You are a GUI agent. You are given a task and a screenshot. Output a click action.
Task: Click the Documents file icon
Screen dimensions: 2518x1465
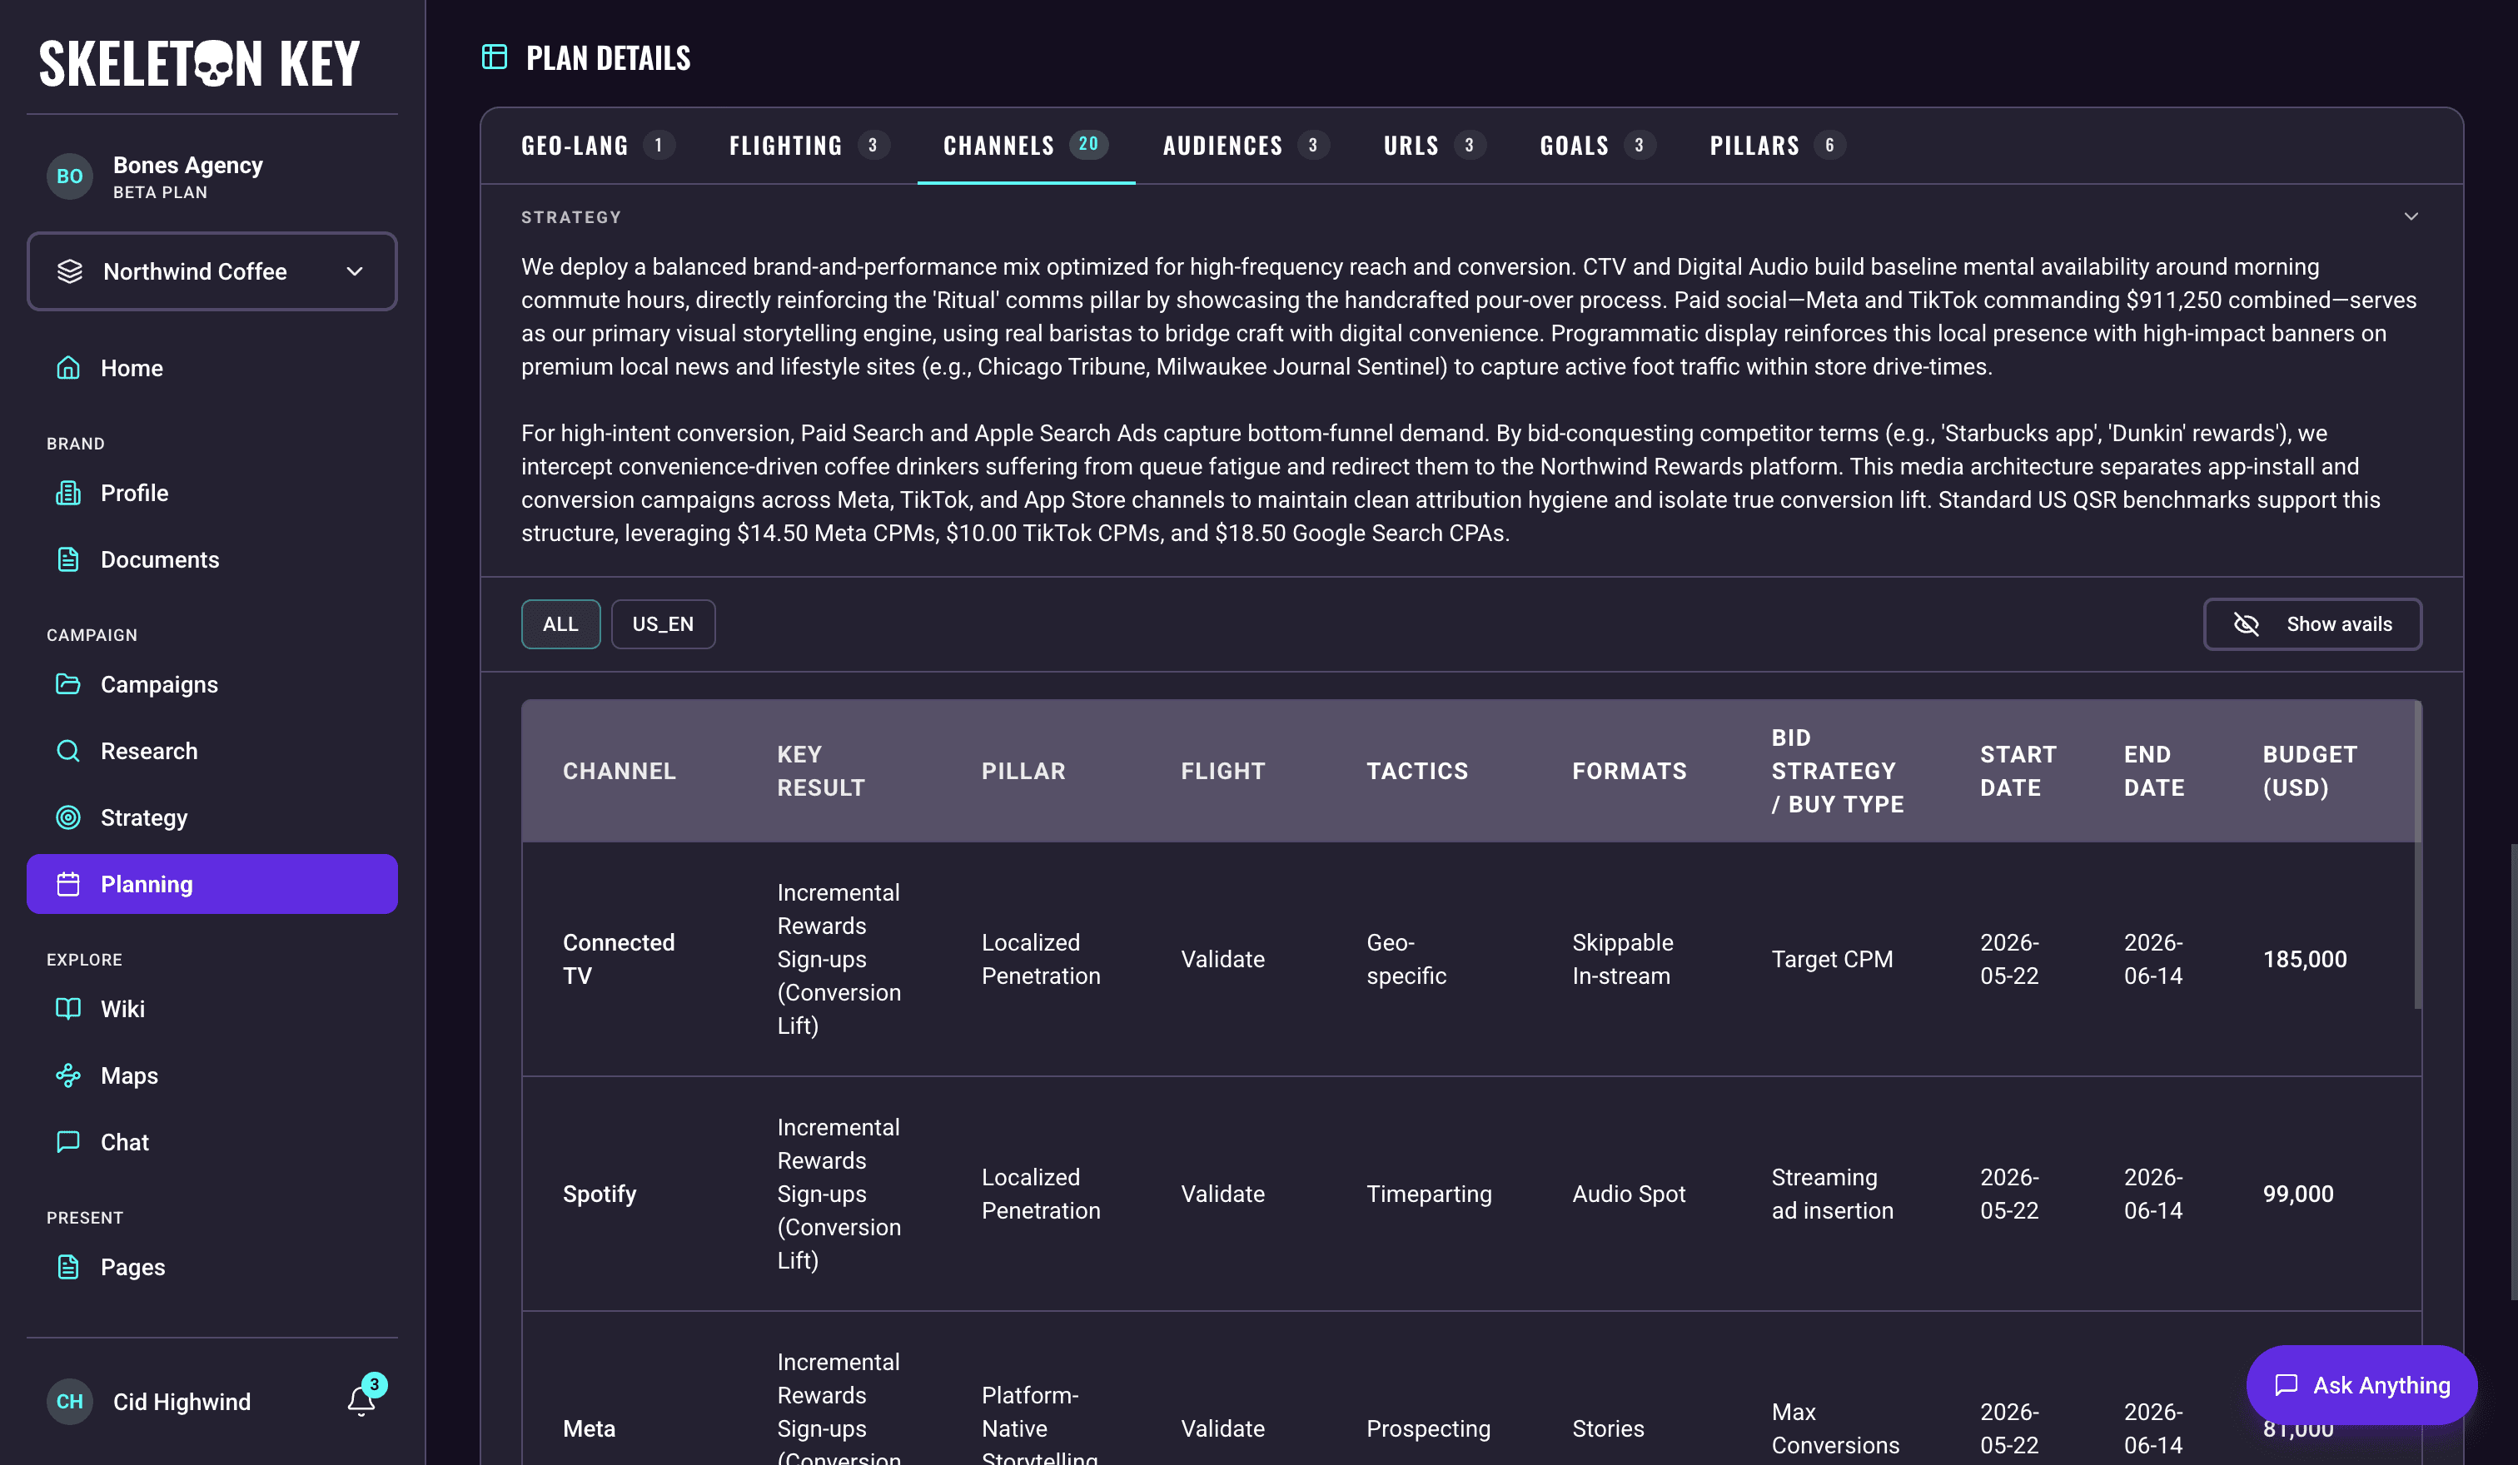tap(68, 560)
